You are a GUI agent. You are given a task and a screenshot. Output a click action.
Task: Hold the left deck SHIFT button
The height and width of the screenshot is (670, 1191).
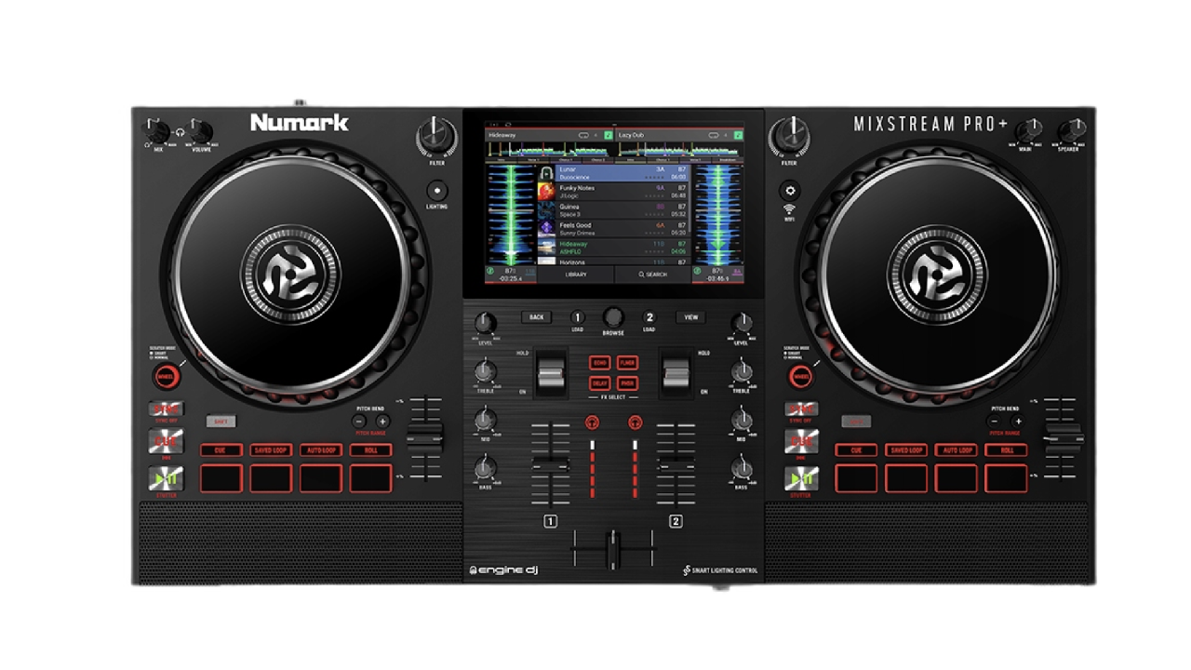coord(221,422)
